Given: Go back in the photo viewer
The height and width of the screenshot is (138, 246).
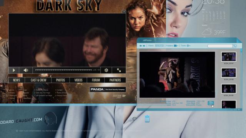Looking at the screenshot, I should [x=141, y=46].
